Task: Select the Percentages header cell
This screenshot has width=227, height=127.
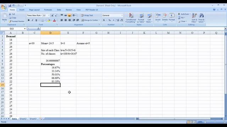Action: click(x=50, y=64)
